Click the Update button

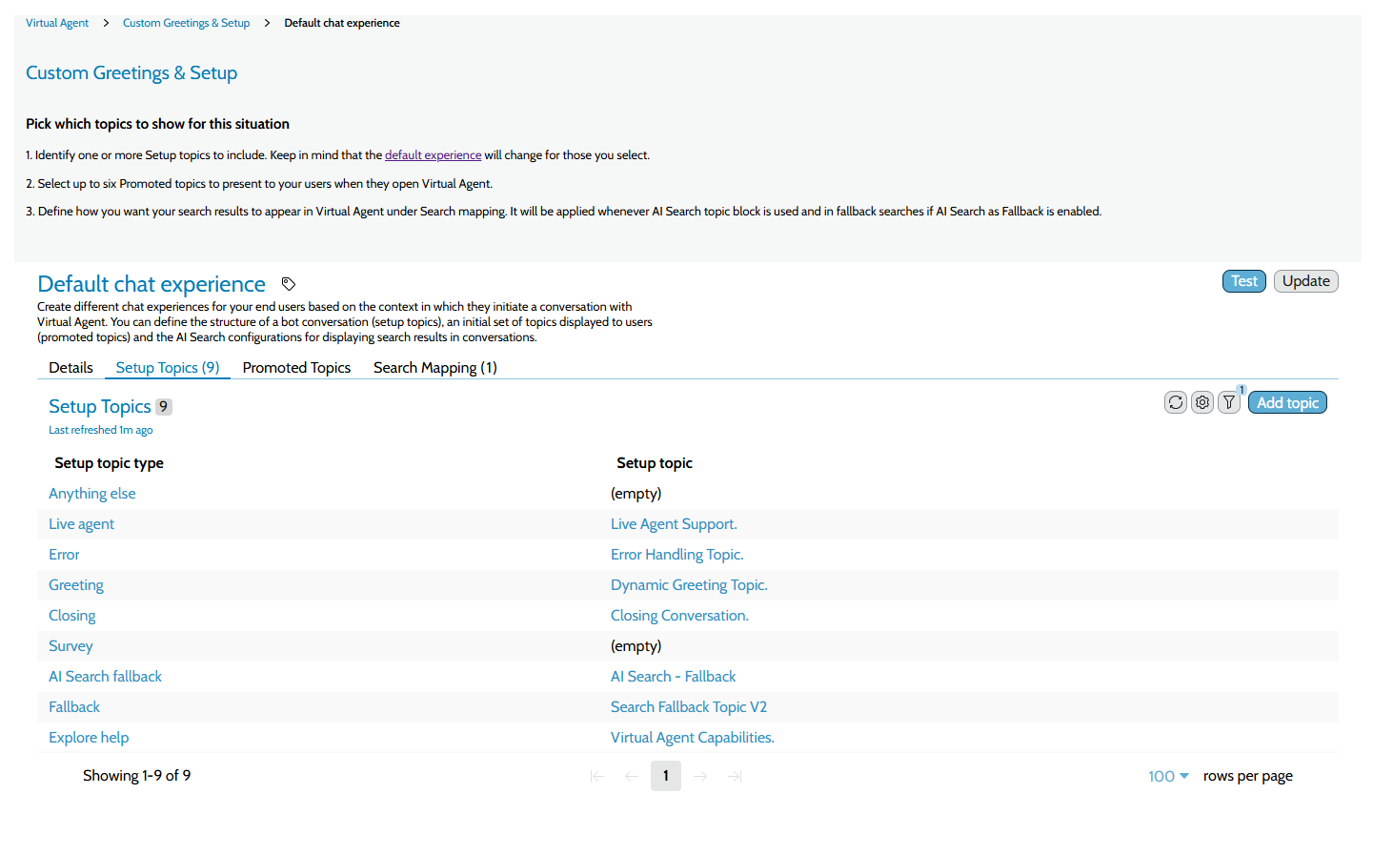click(1305, 280)
